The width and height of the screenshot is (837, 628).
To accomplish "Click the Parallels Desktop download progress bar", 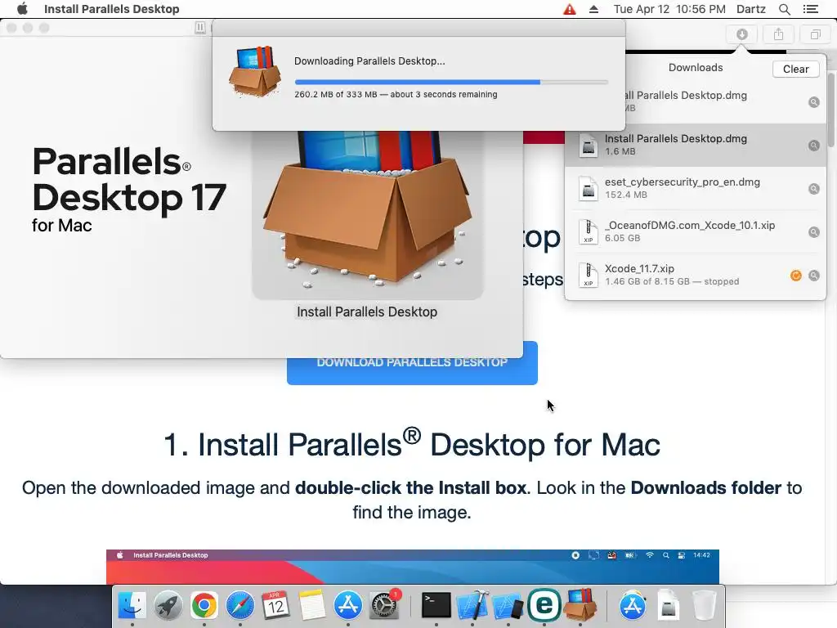I will pos(451,83).
